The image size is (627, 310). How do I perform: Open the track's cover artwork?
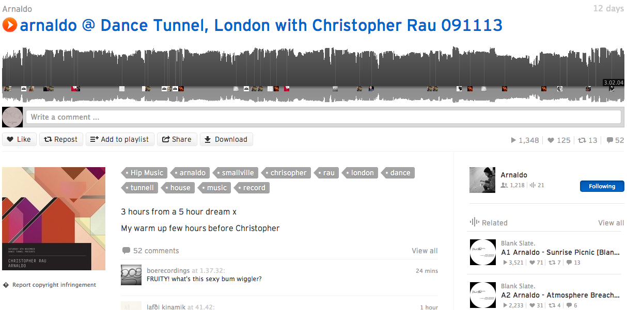point(54,219)
